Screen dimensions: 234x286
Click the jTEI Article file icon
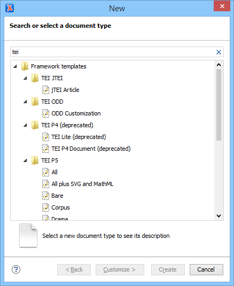click(x=45, y=90)
